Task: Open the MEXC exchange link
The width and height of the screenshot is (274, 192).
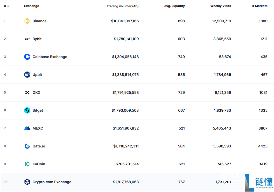Action: pos(38,128)
